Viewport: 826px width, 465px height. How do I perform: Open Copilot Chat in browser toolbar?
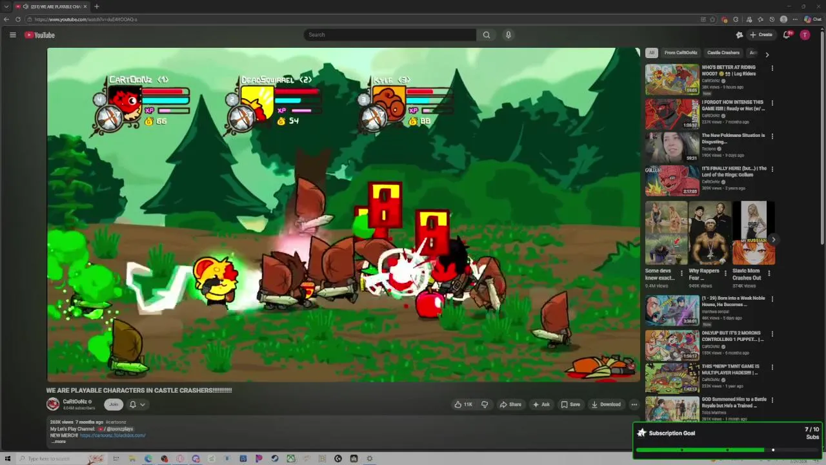pos(812,19)
